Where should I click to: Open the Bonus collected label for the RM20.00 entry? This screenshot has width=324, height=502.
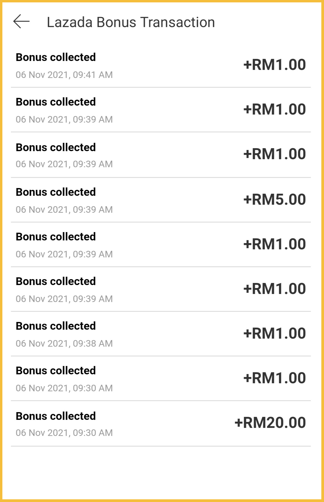[x=56, y=416]
